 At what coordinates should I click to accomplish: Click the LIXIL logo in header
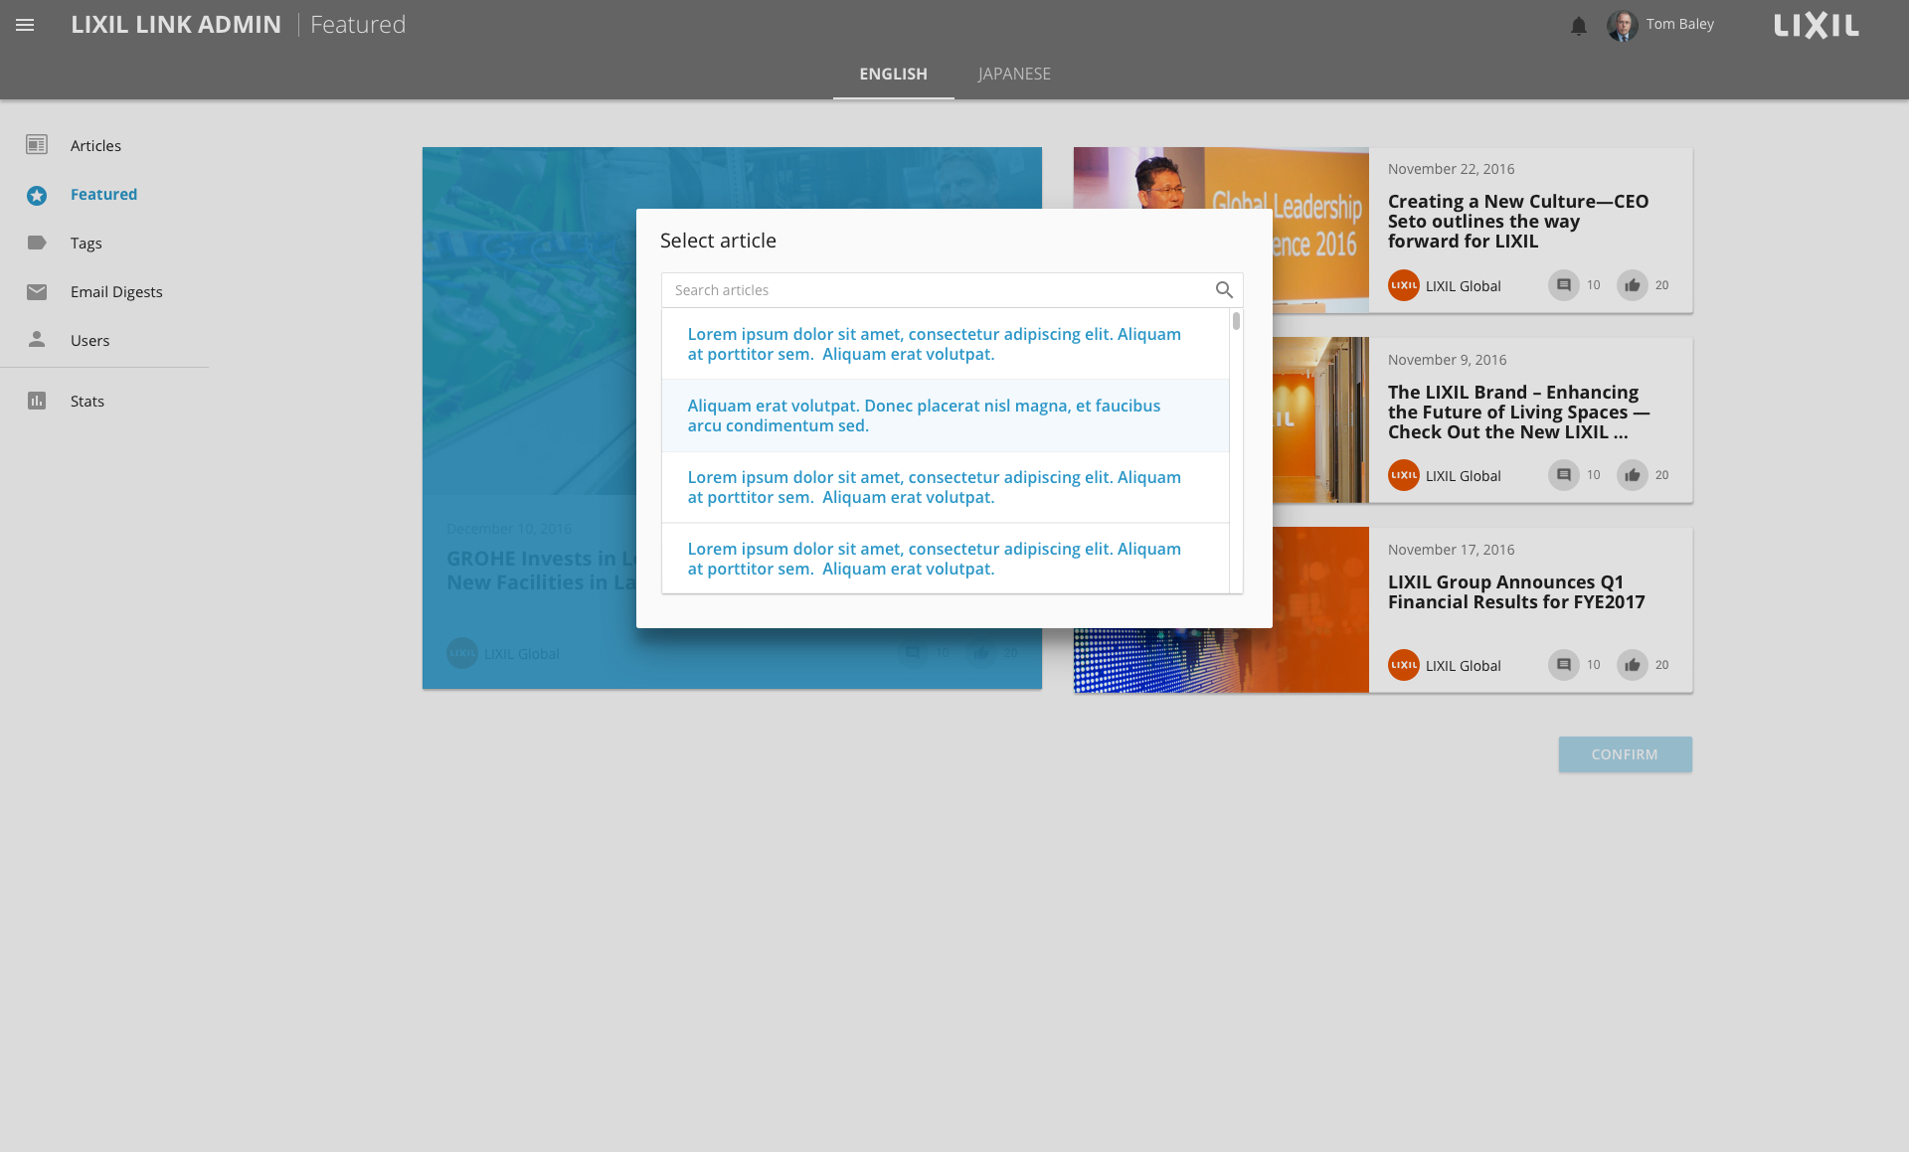pyautogui.click(x=1817, y=25)
